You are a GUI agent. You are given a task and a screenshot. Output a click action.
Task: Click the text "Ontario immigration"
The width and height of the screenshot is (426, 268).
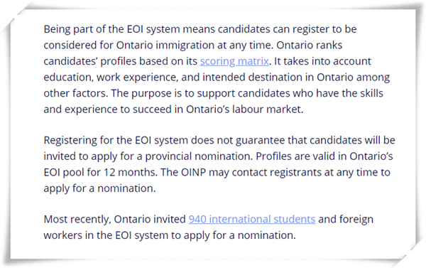click(165, 45)
